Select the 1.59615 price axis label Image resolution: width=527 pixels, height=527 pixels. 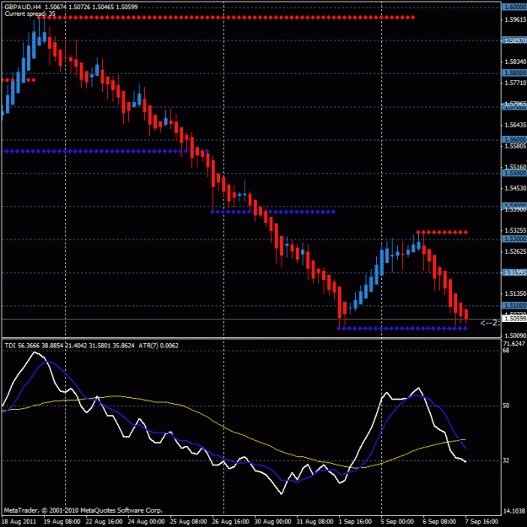515,20
